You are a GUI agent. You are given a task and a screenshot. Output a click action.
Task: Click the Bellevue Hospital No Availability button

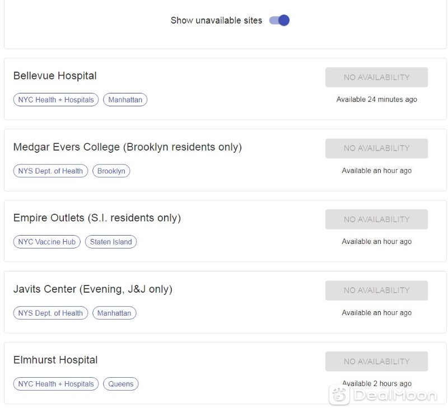pos(376,77)
